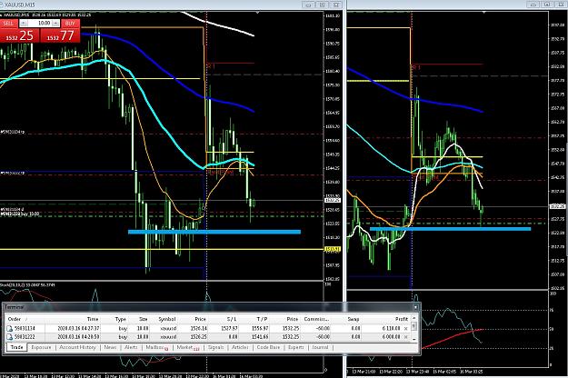Open the Mailbox tab in Terminal
Viewport: 568px width, 378px height.
[x=155, y=347]
